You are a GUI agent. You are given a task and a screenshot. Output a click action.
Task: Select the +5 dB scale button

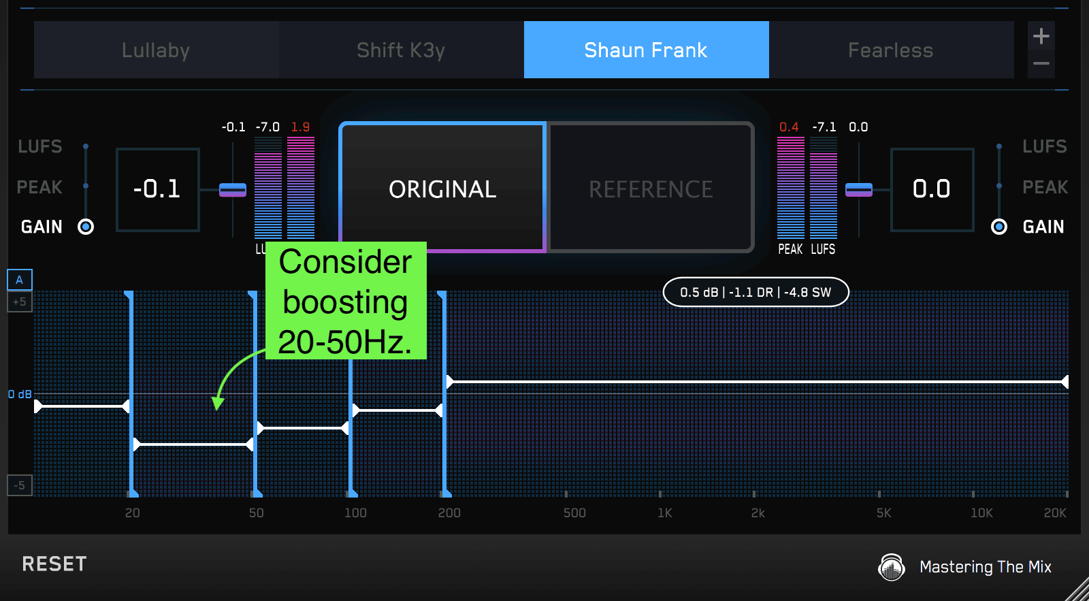(19, 302)
